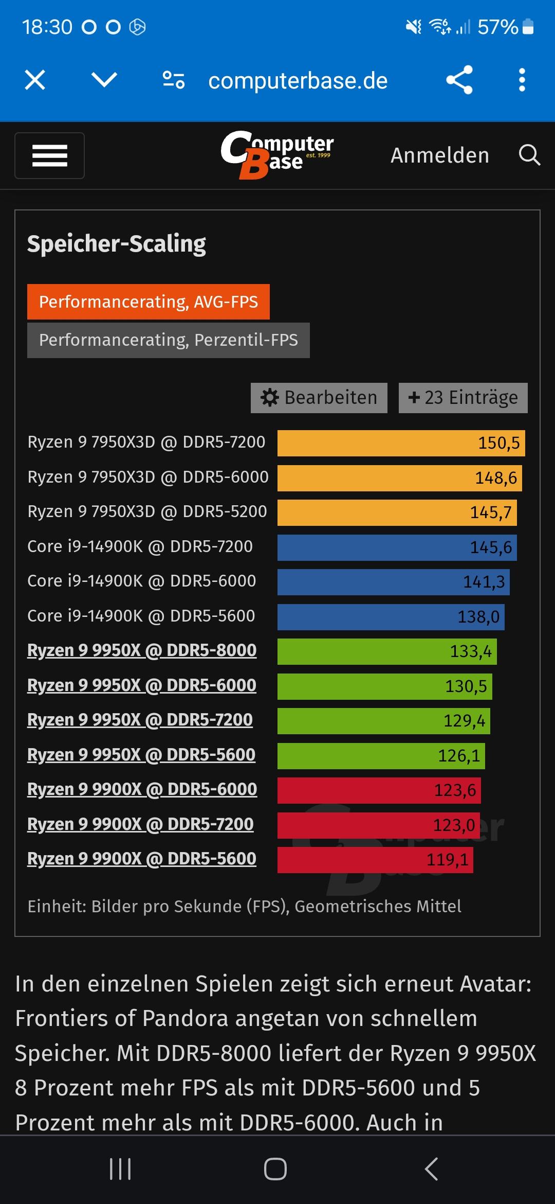Toggle Ryzen 9 9950X @ DDR5-5600 entry
The width and height of the screenshot is (555, 1204).
(x=141, y=755)
